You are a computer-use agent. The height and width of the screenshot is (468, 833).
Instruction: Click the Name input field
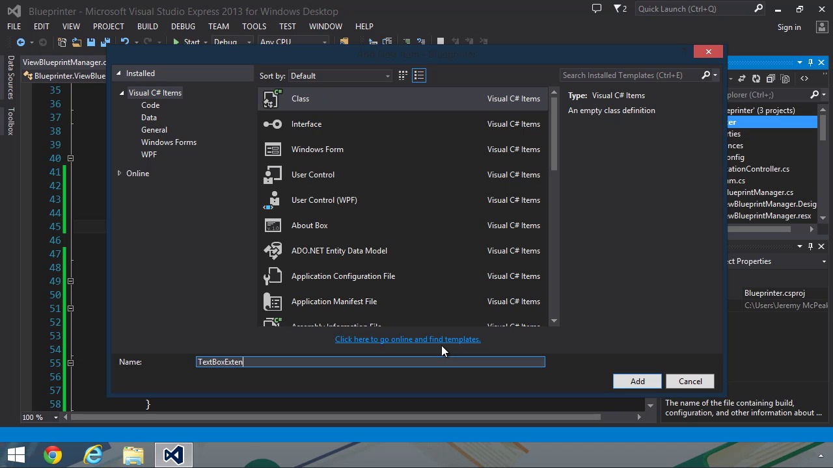click(x=370, y=362)
